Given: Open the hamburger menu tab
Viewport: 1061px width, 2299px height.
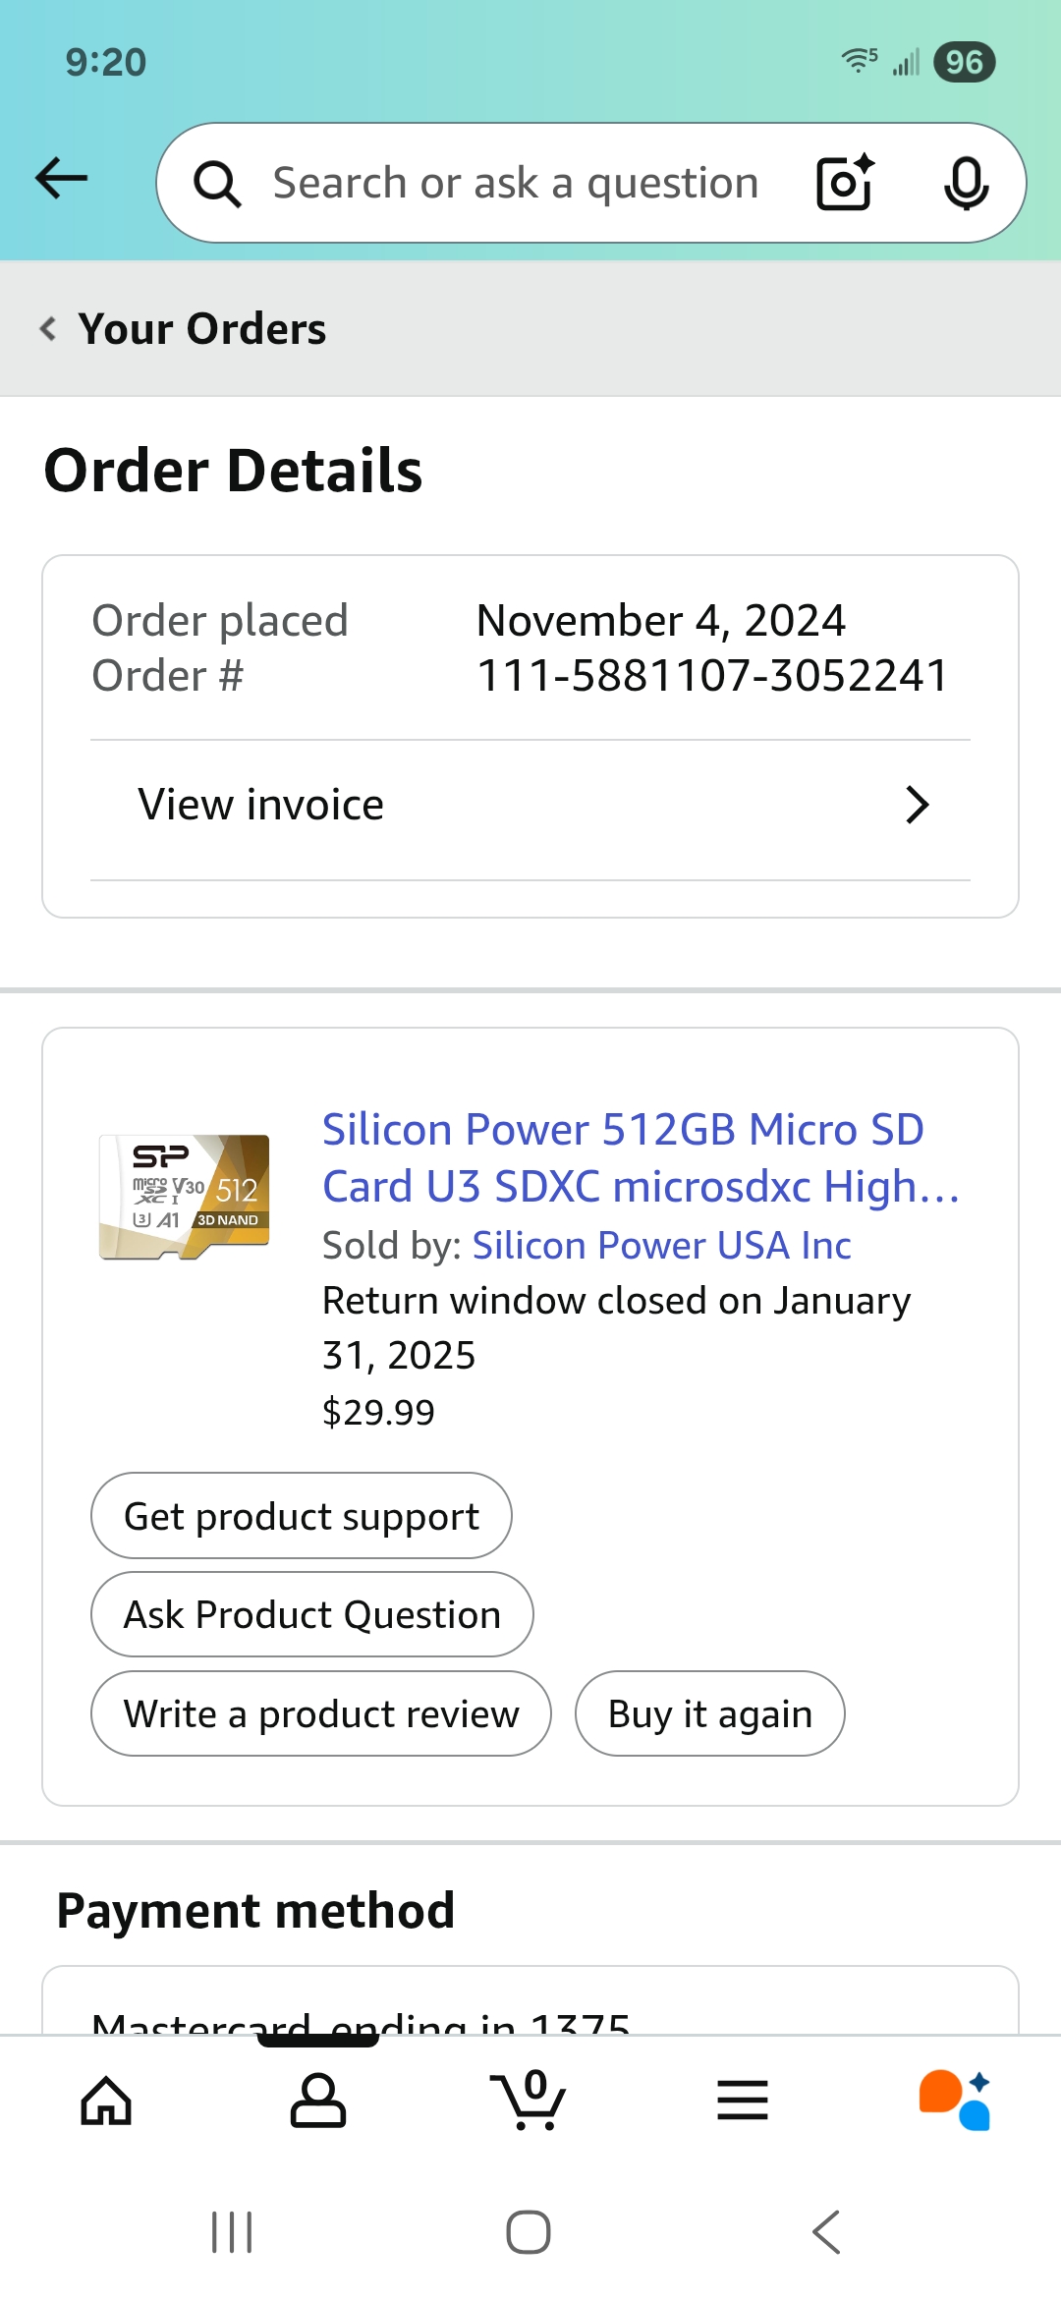Looking at the screenshot, I should pos(743,2101).
